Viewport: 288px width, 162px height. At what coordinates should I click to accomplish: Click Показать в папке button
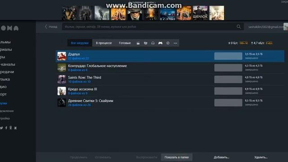click(176, 157)
